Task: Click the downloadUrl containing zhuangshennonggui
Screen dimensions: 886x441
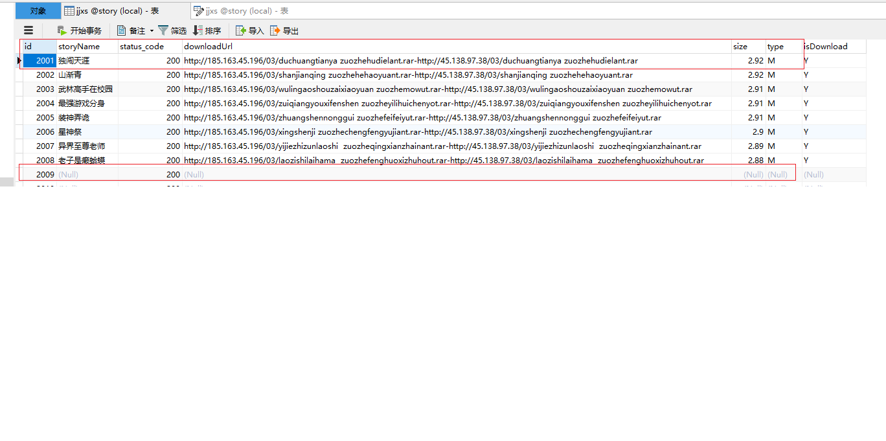Action: tap(457, 117)
